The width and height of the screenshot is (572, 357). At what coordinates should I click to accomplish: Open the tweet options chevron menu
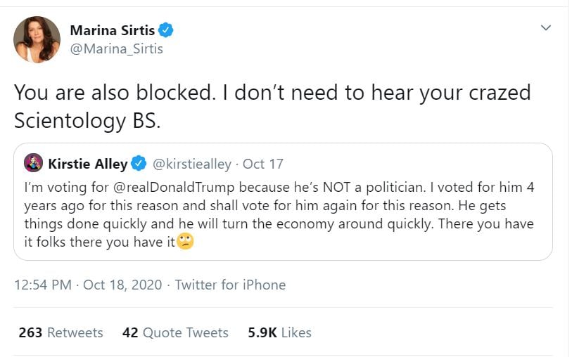click(x=545, y=27)
